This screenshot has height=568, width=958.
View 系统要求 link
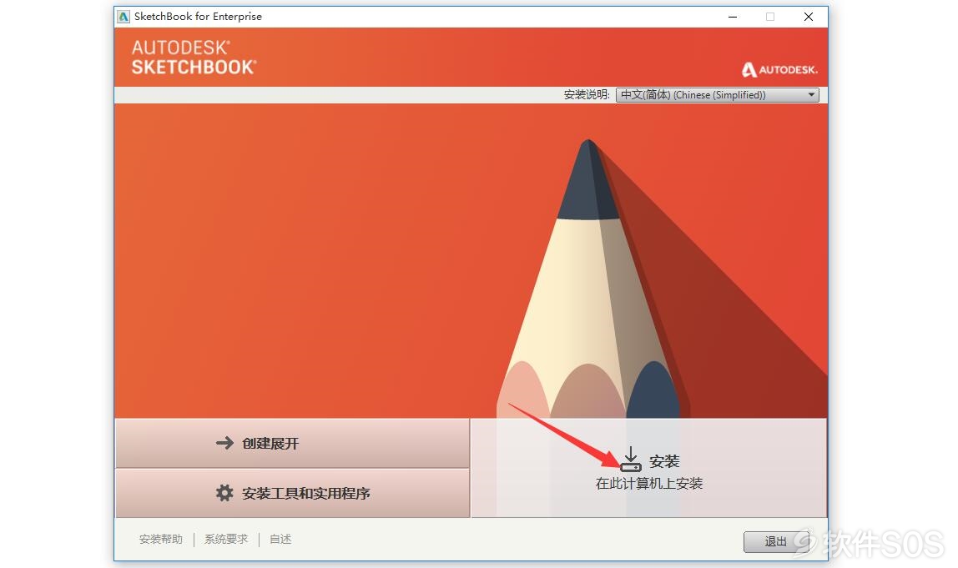(226, 540)
